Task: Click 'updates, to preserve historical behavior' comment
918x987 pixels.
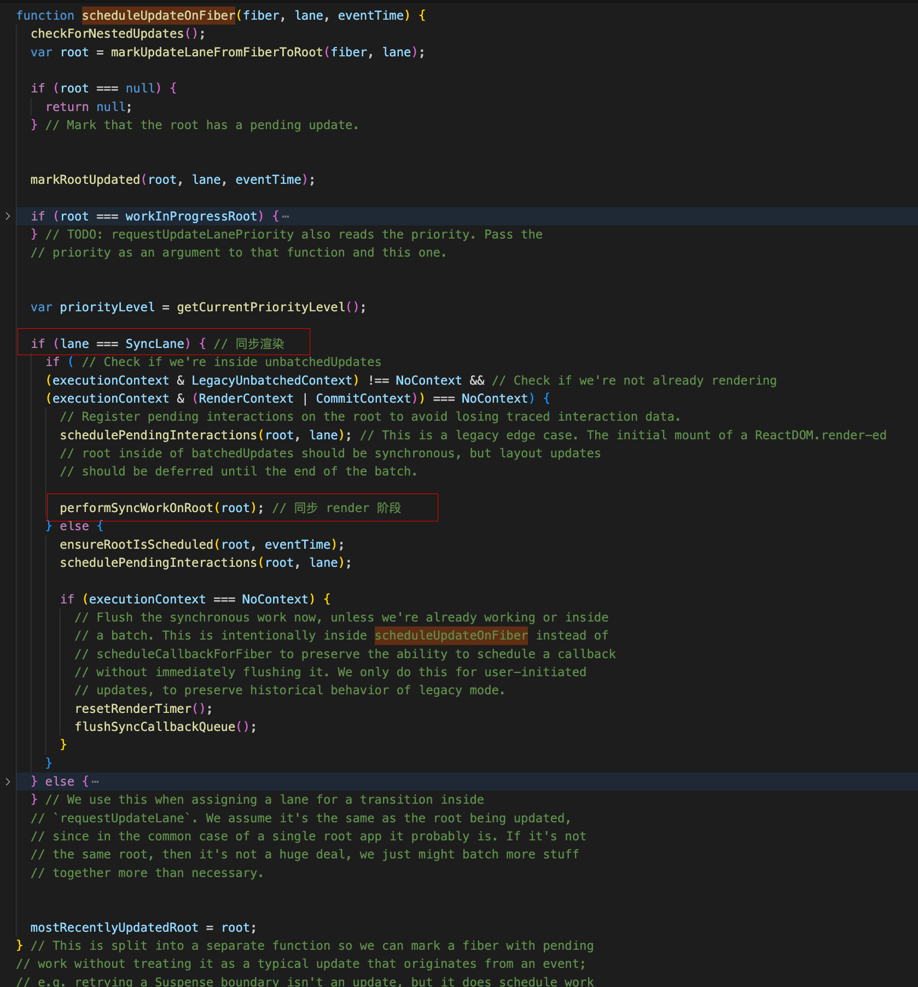Action: (289, 690)
